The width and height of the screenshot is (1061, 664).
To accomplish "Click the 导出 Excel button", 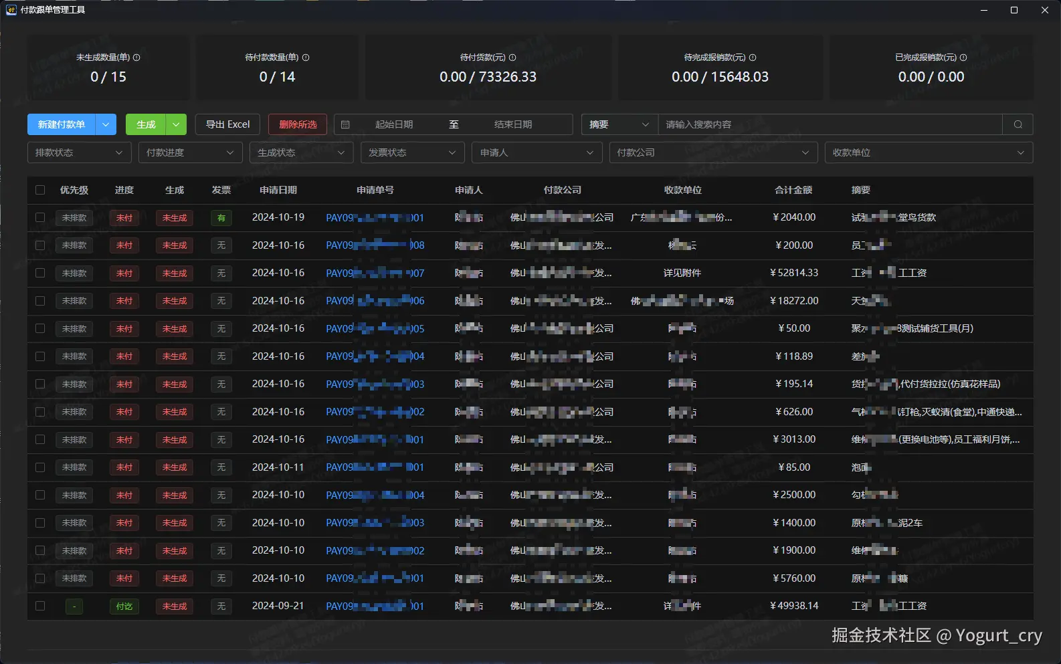I will [227, 124].
